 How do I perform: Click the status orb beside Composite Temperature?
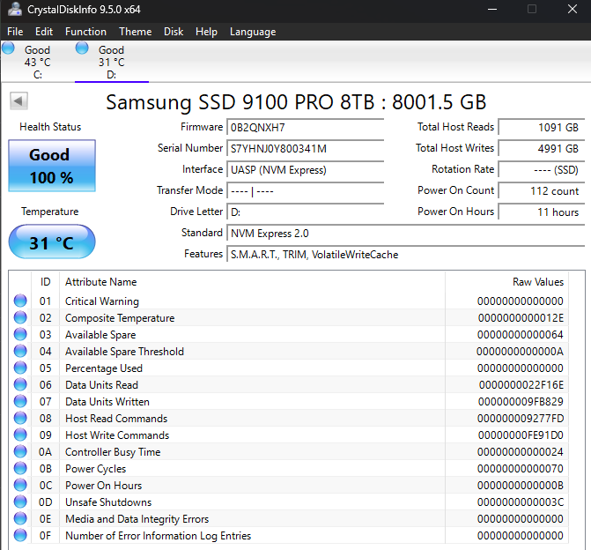[20, 318]
